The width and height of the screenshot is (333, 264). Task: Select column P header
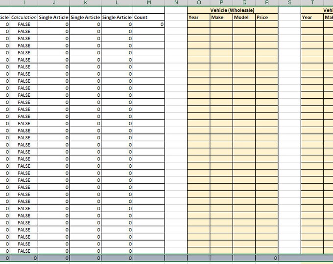click(x=221, y=2)
